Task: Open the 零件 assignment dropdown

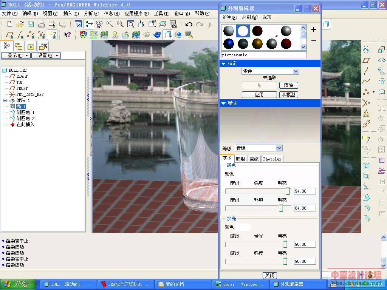Action: tap(296, 71)
